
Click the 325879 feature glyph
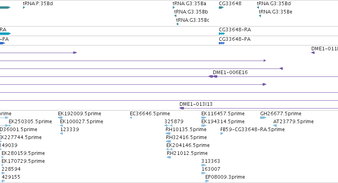pos(168,126)
